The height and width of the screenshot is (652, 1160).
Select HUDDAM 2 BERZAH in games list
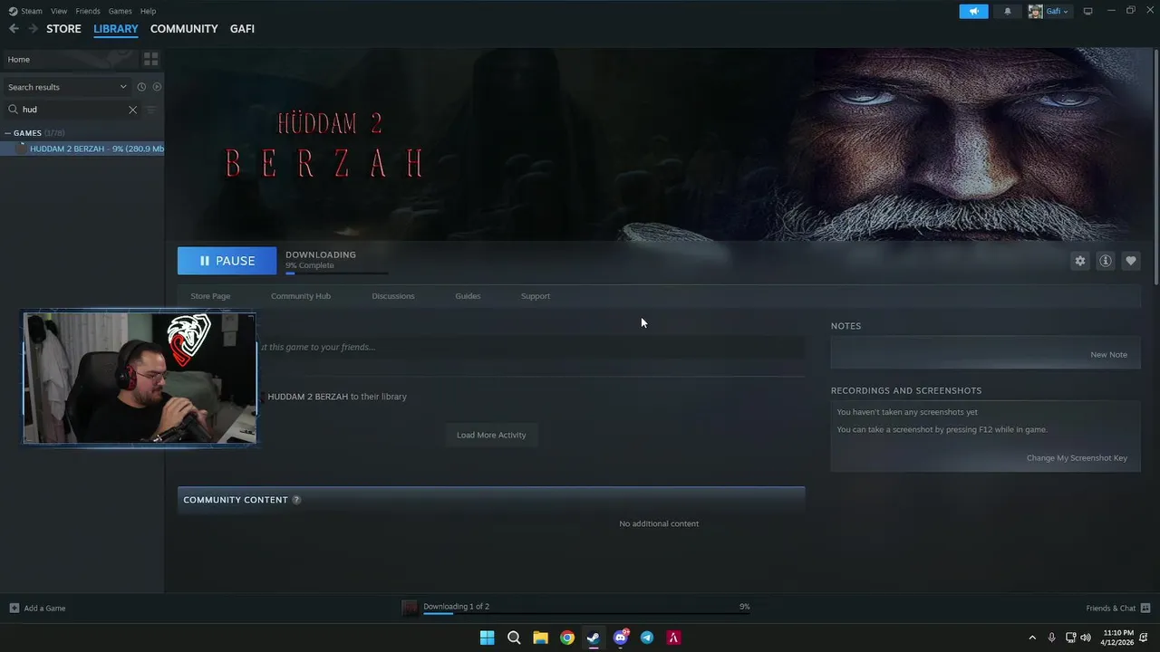(x=82, y=149)
